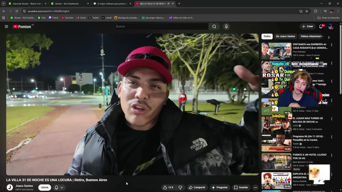Open EL LUGAR MAS TURBIO DE BOLIVIA thumbnail

pos(276,125)
